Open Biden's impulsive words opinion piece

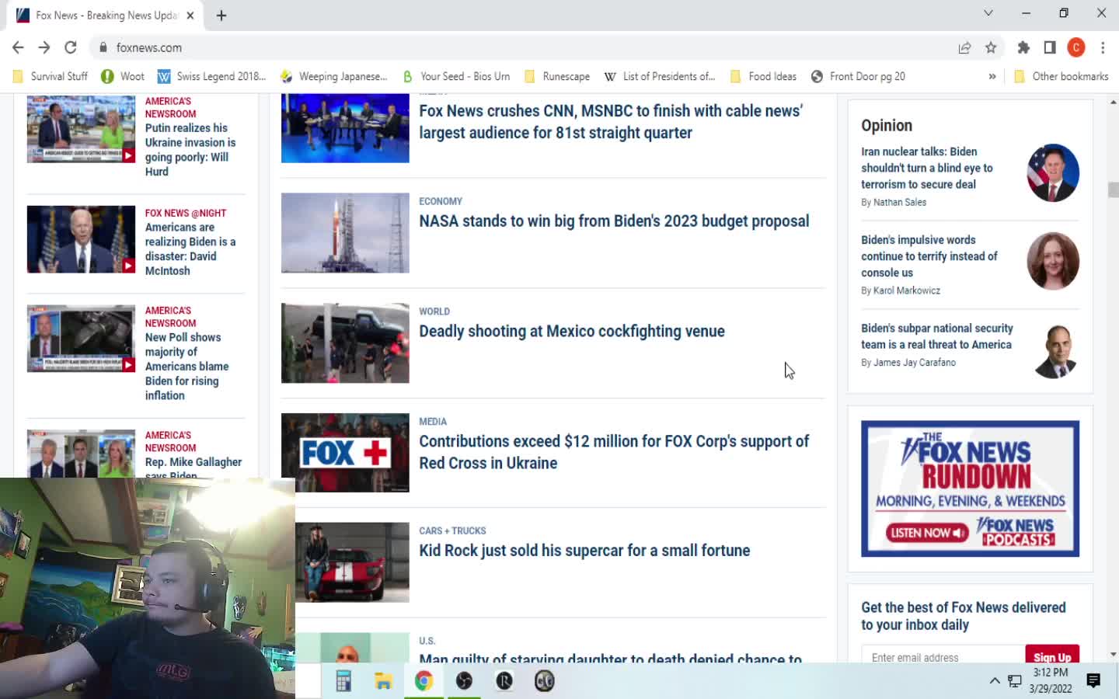click(x=929, y=256)
